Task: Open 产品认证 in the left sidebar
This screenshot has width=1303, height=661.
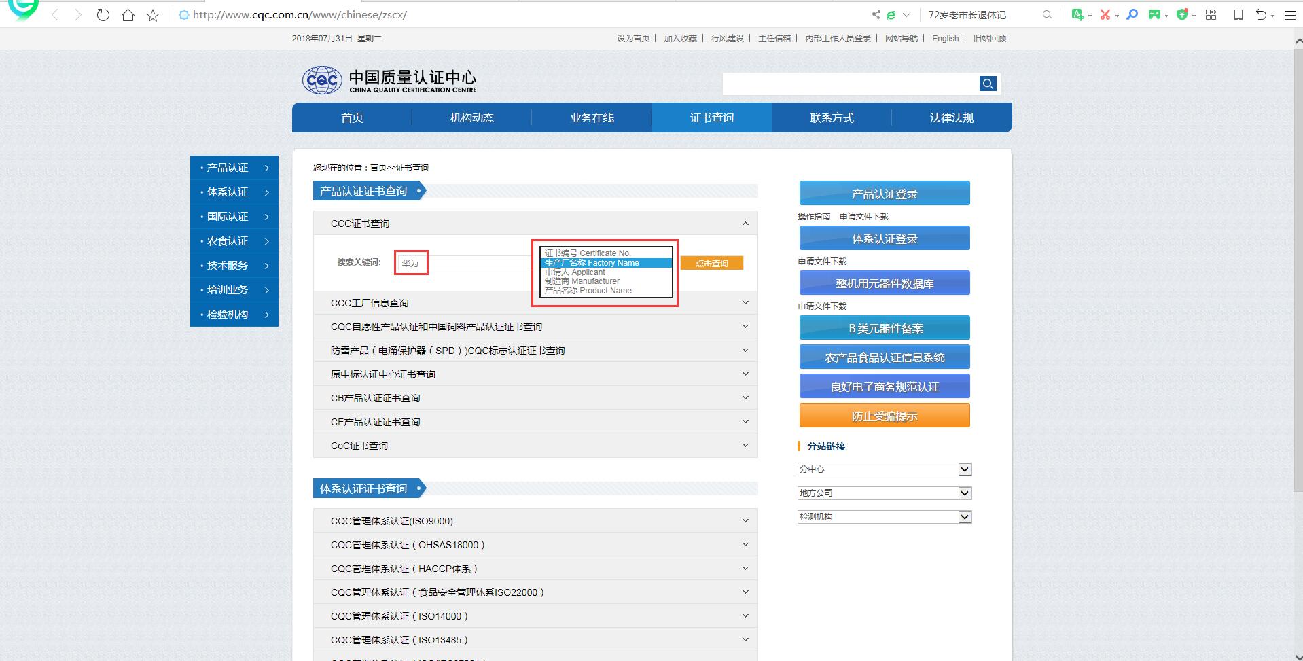Action: [x=234, y=168]
